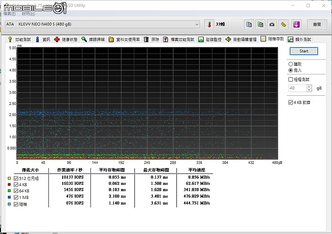Uncheck the 512 位元組 checkbox
Viewport: 332px width, 234px height.
click(16, 178)
